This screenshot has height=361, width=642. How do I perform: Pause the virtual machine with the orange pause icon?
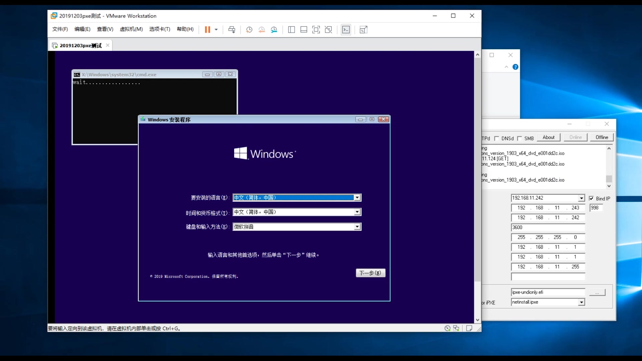tap(207, 30)
